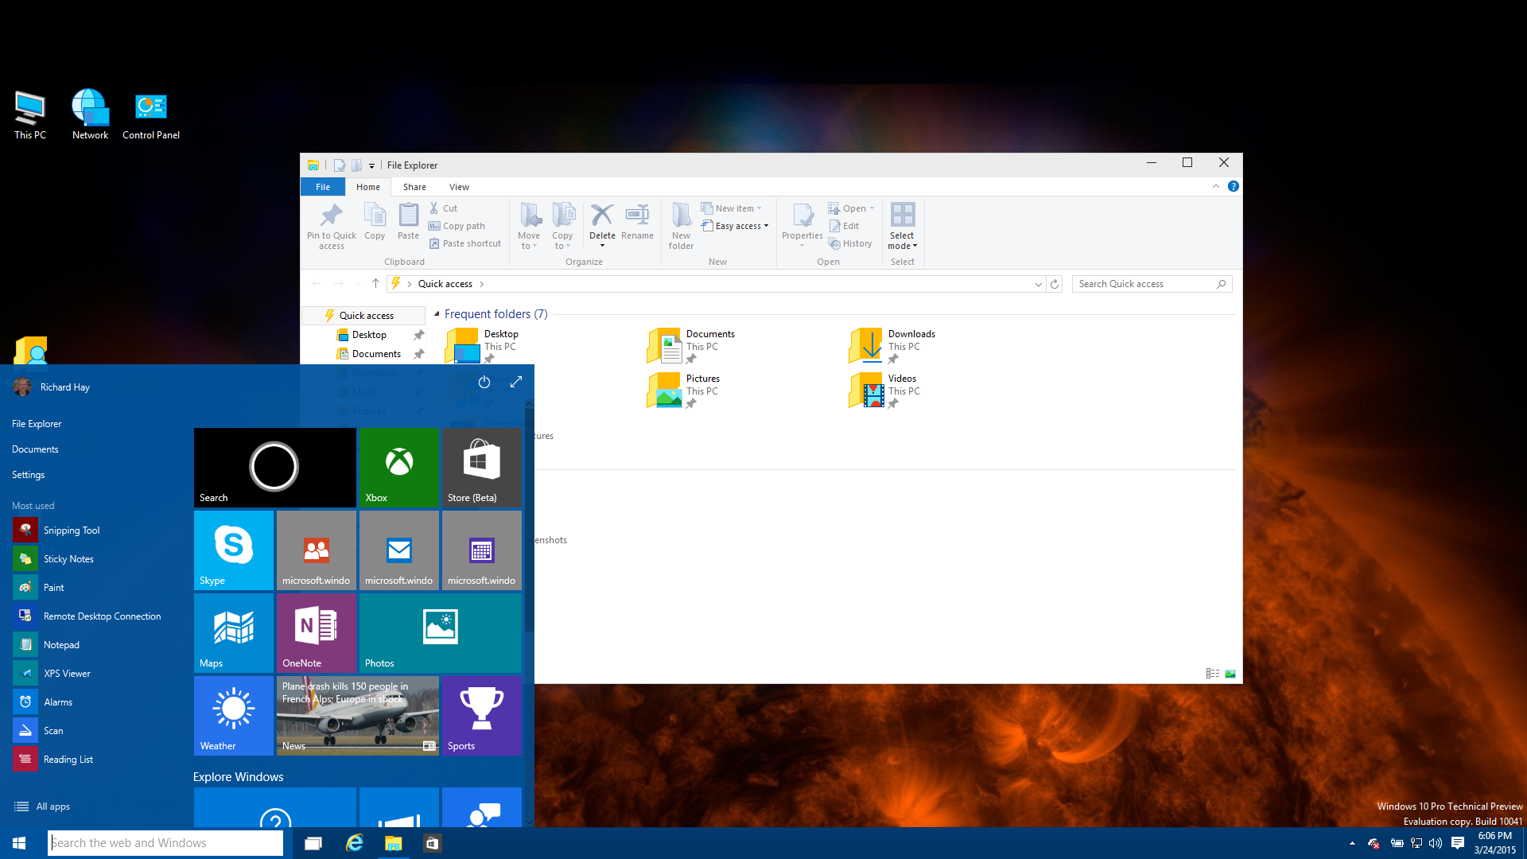Open Snipping Tool from Most used
This screenshot has height=859, width=1527.
coord(71,531)
